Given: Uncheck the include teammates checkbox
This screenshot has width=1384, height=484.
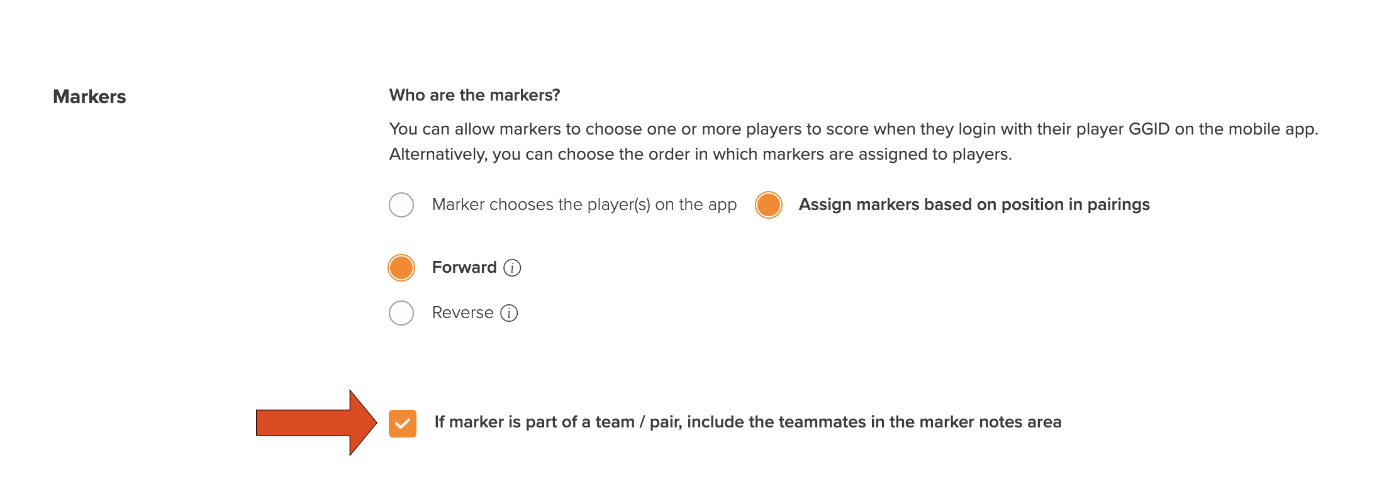Looking at the screenshot, I should tap(403, 424).
